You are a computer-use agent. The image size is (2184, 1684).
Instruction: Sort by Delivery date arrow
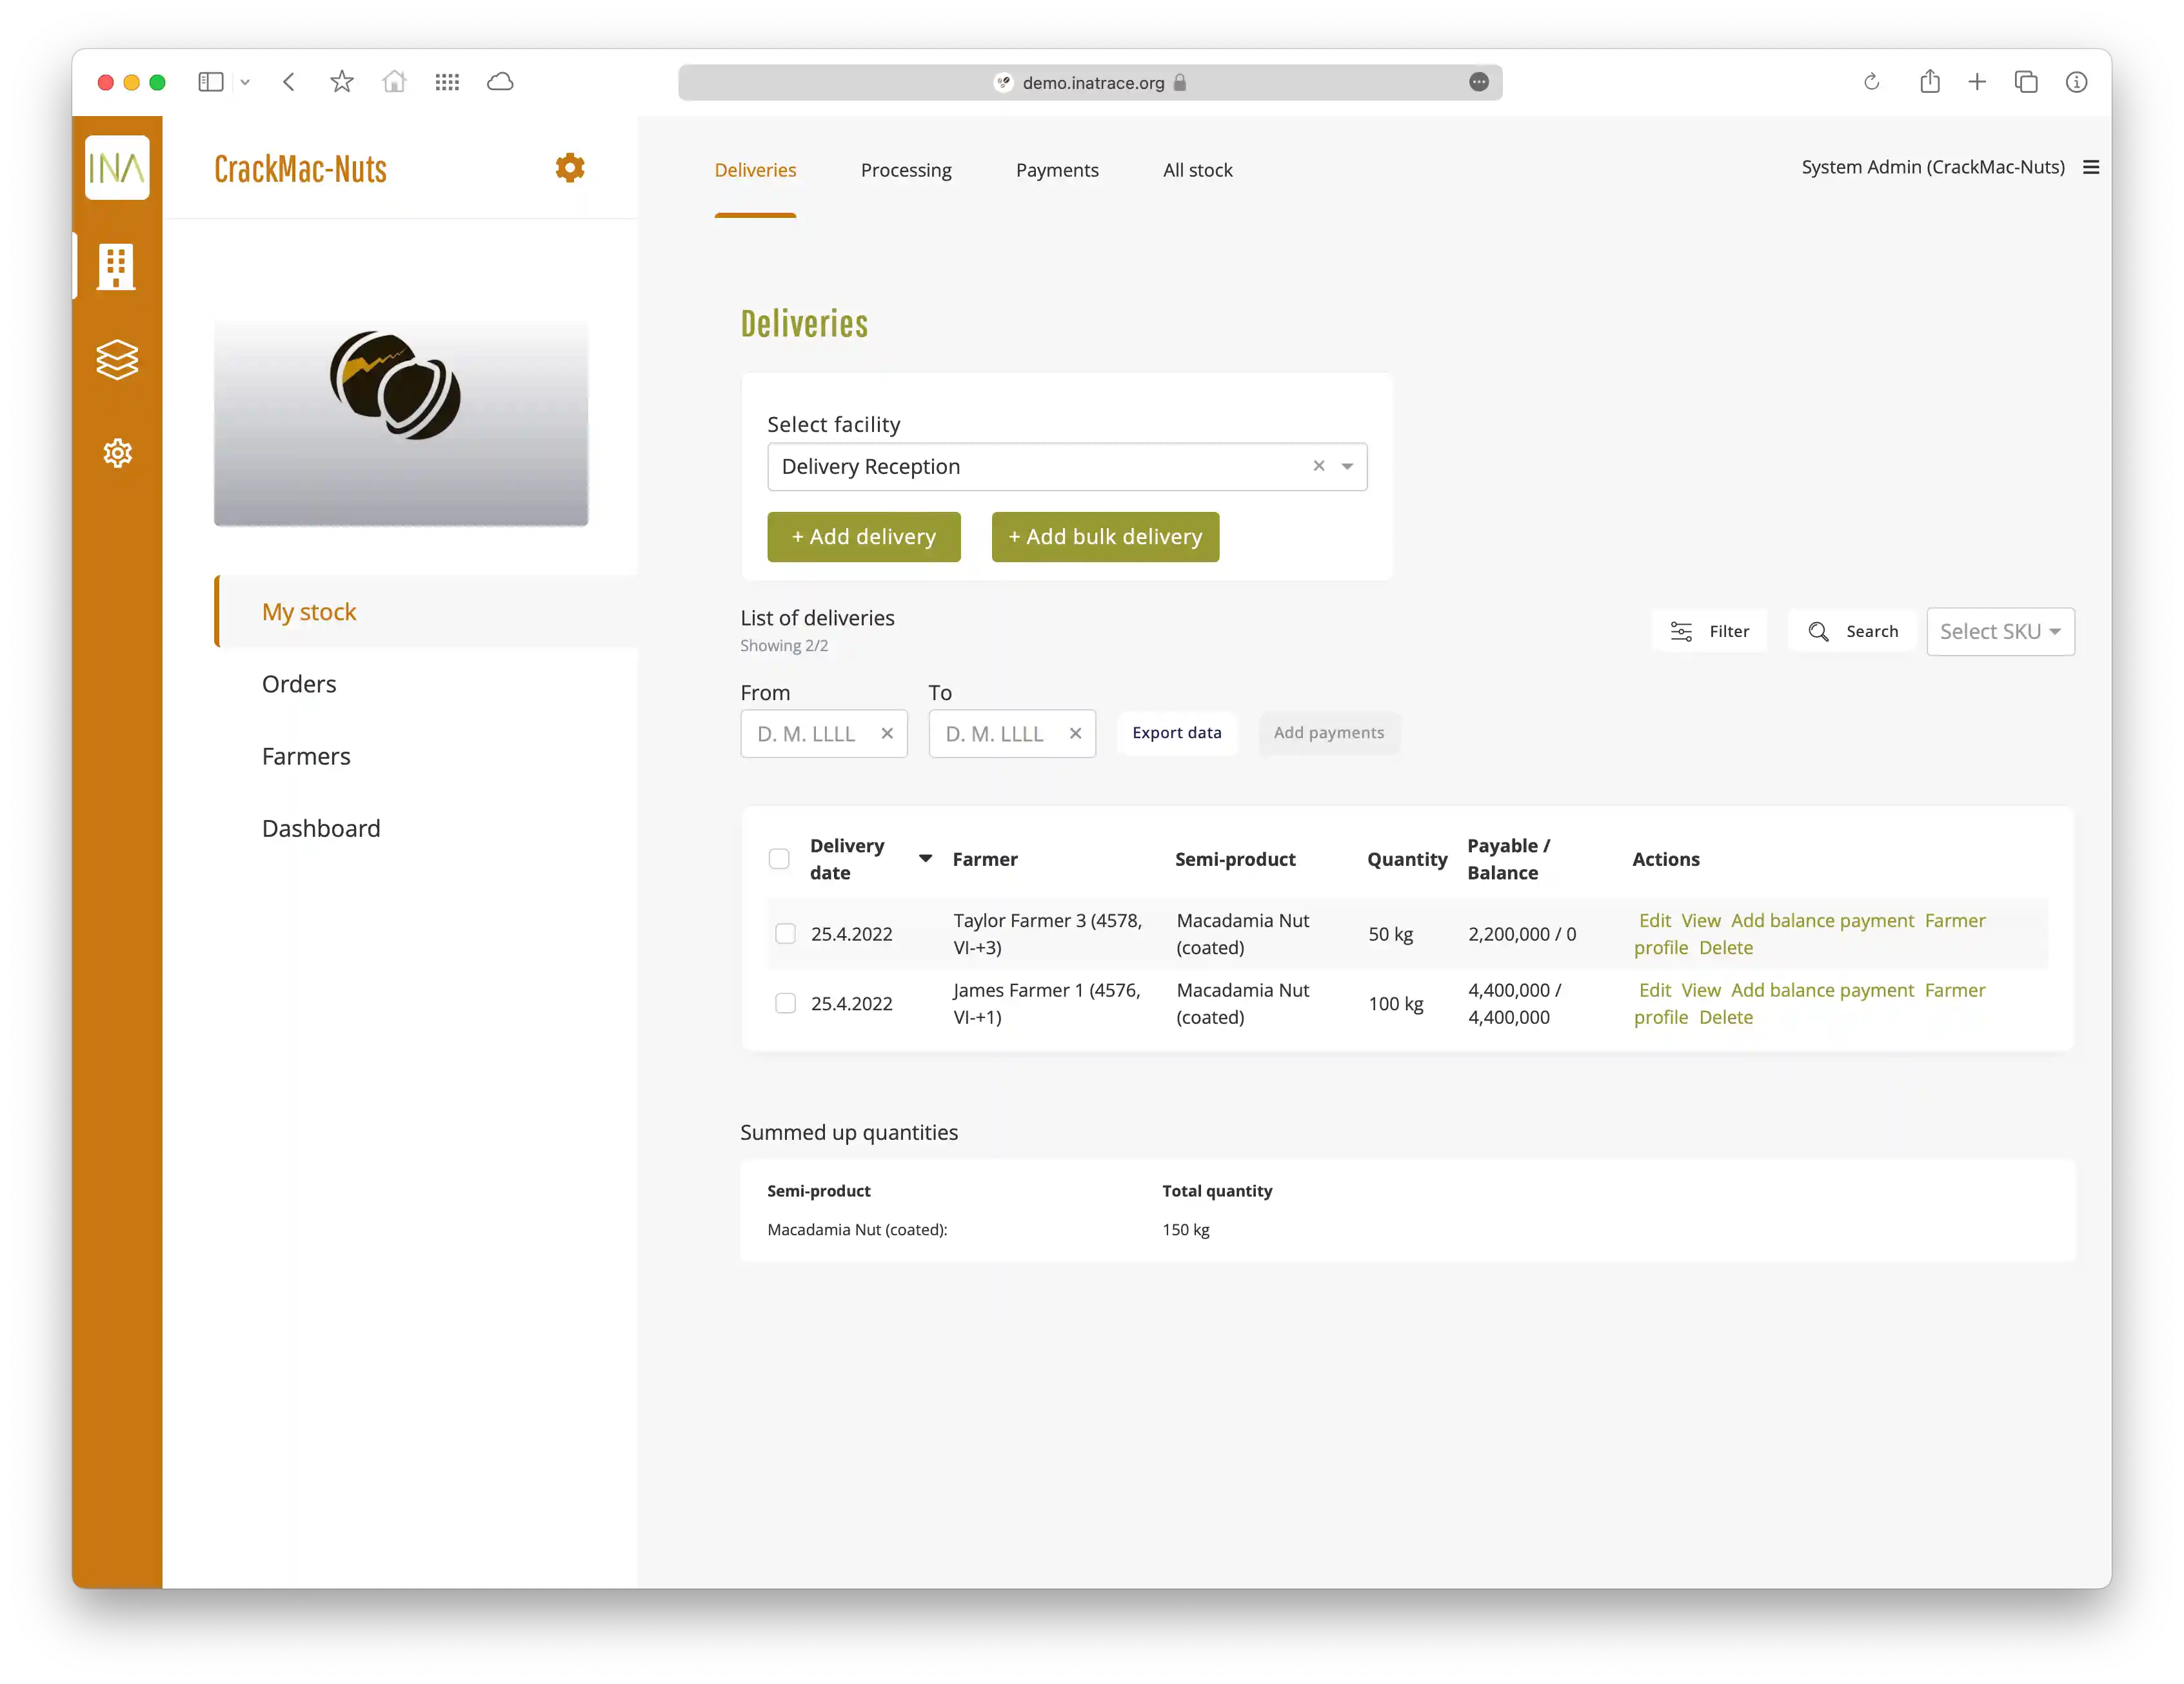click(x=925, y=859)
